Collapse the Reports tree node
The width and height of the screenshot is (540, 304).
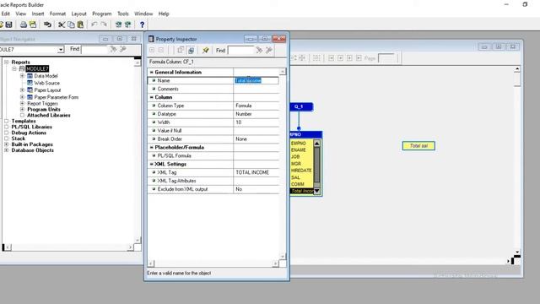tap(7, 62)
